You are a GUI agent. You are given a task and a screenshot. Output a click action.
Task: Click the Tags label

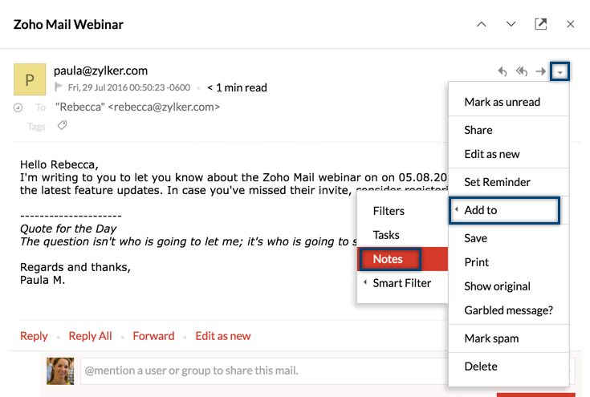pyautogui.click(x=36, y=127)
